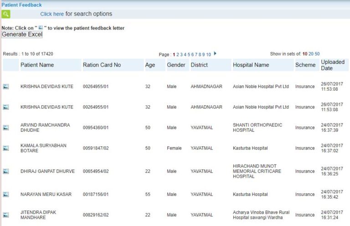Open feedback letter for Arvind Ramchandra Dhudhe
The width and height of the screenshot is (350, 226).
point(6,128)
